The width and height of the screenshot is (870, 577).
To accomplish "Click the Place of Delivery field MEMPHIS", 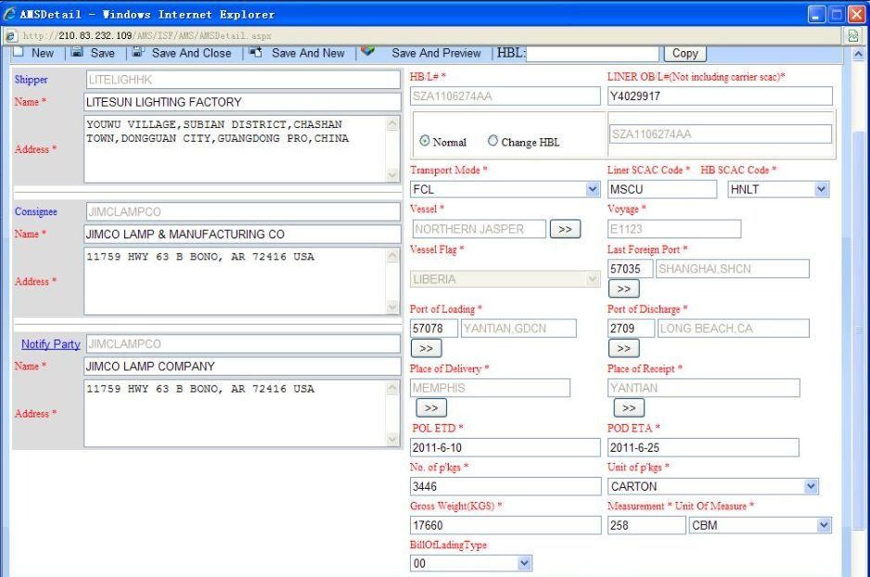I will (491, 388).
